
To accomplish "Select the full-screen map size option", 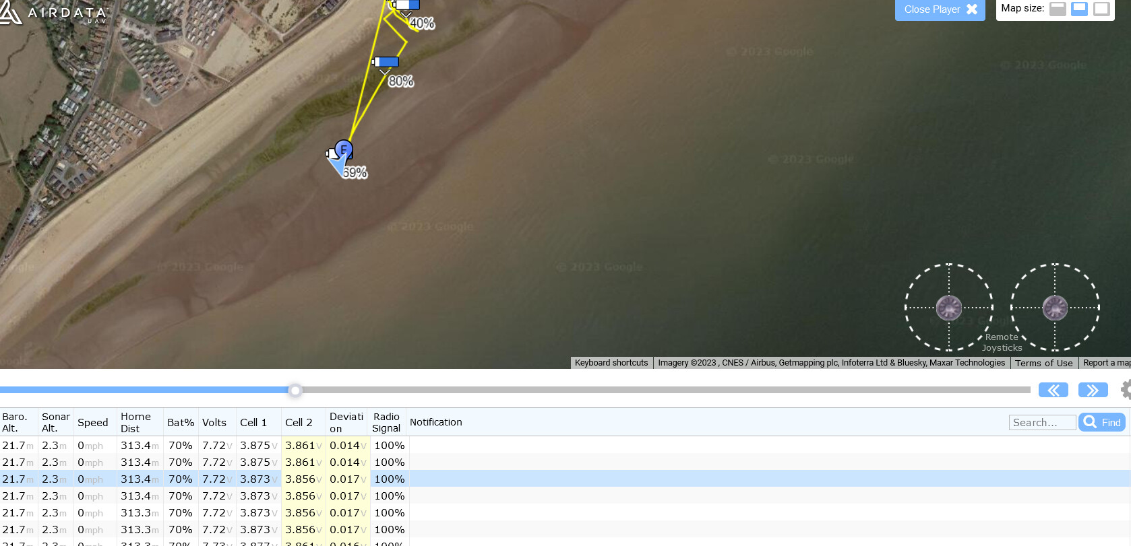I will (x=1101, y=9).
